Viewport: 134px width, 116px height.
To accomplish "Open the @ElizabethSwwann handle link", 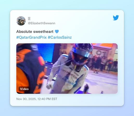I will pyautogui.click(x=42, y=23).
